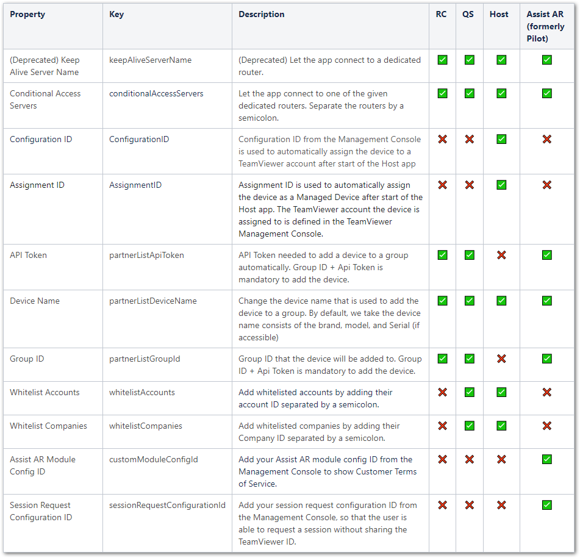Click the conditionalAccessServers key cell
This screenshot has height=558, width=580.
coord(156,93)
